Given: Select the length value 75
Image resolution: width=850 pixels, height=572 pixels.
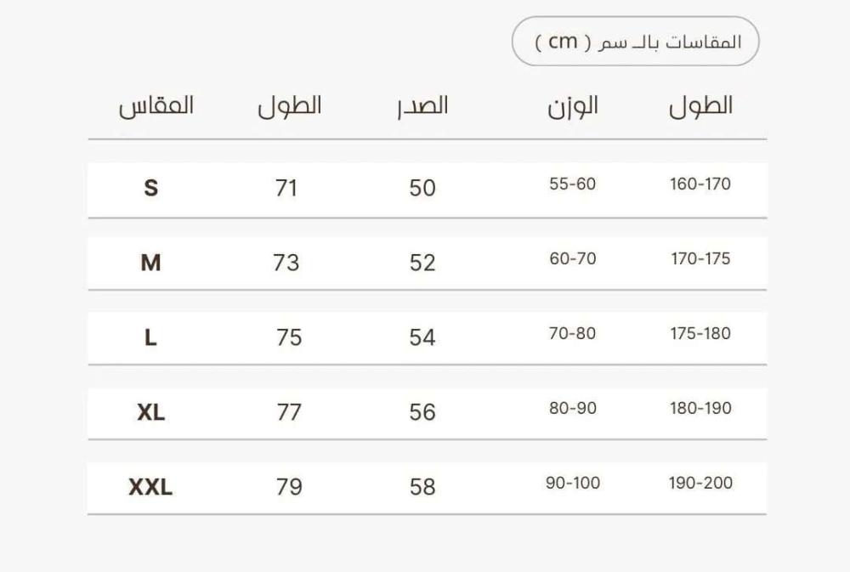Looking at the screenshot, I should pos(289,337).
